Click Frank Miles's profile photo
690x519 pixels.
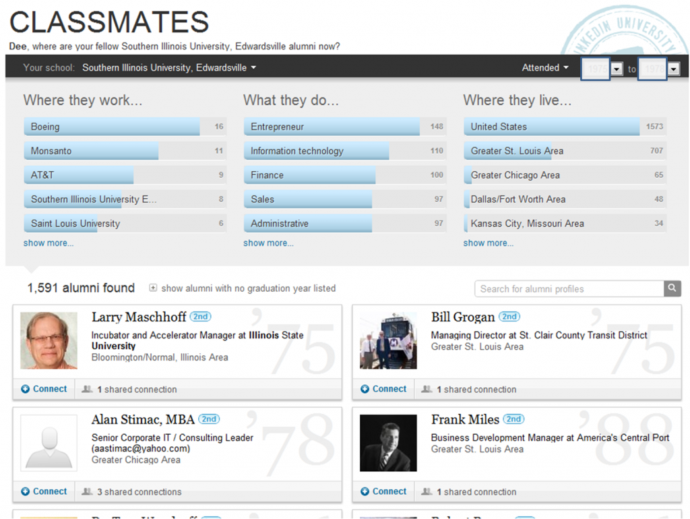click(x=388, y=443)
